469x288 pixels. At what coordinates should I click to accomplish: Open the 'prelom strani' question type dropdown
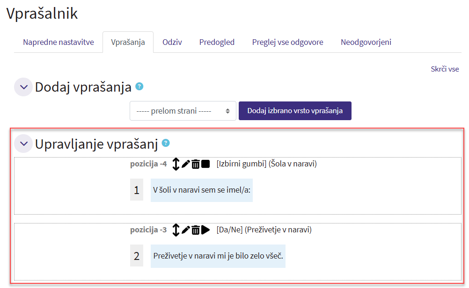pos(183,111)
